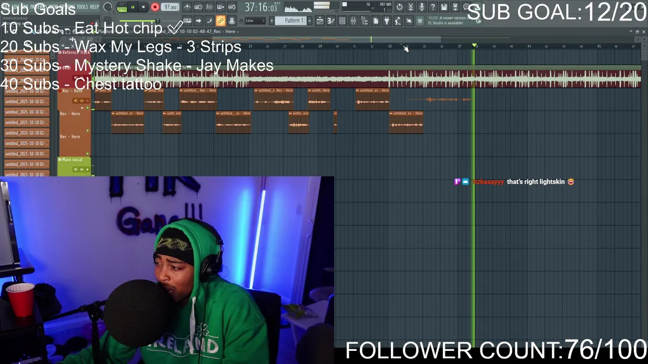Click the microphone recording icon
Viewport: 648px width, 364px height.
(x=422, y=7)
